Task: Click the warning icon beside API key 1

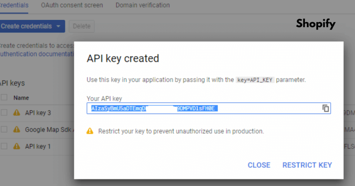Action: 17,146
